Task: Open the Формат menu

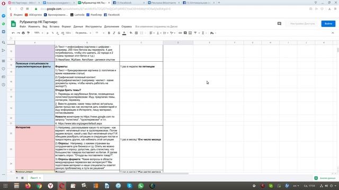Action: pos(66,26)
